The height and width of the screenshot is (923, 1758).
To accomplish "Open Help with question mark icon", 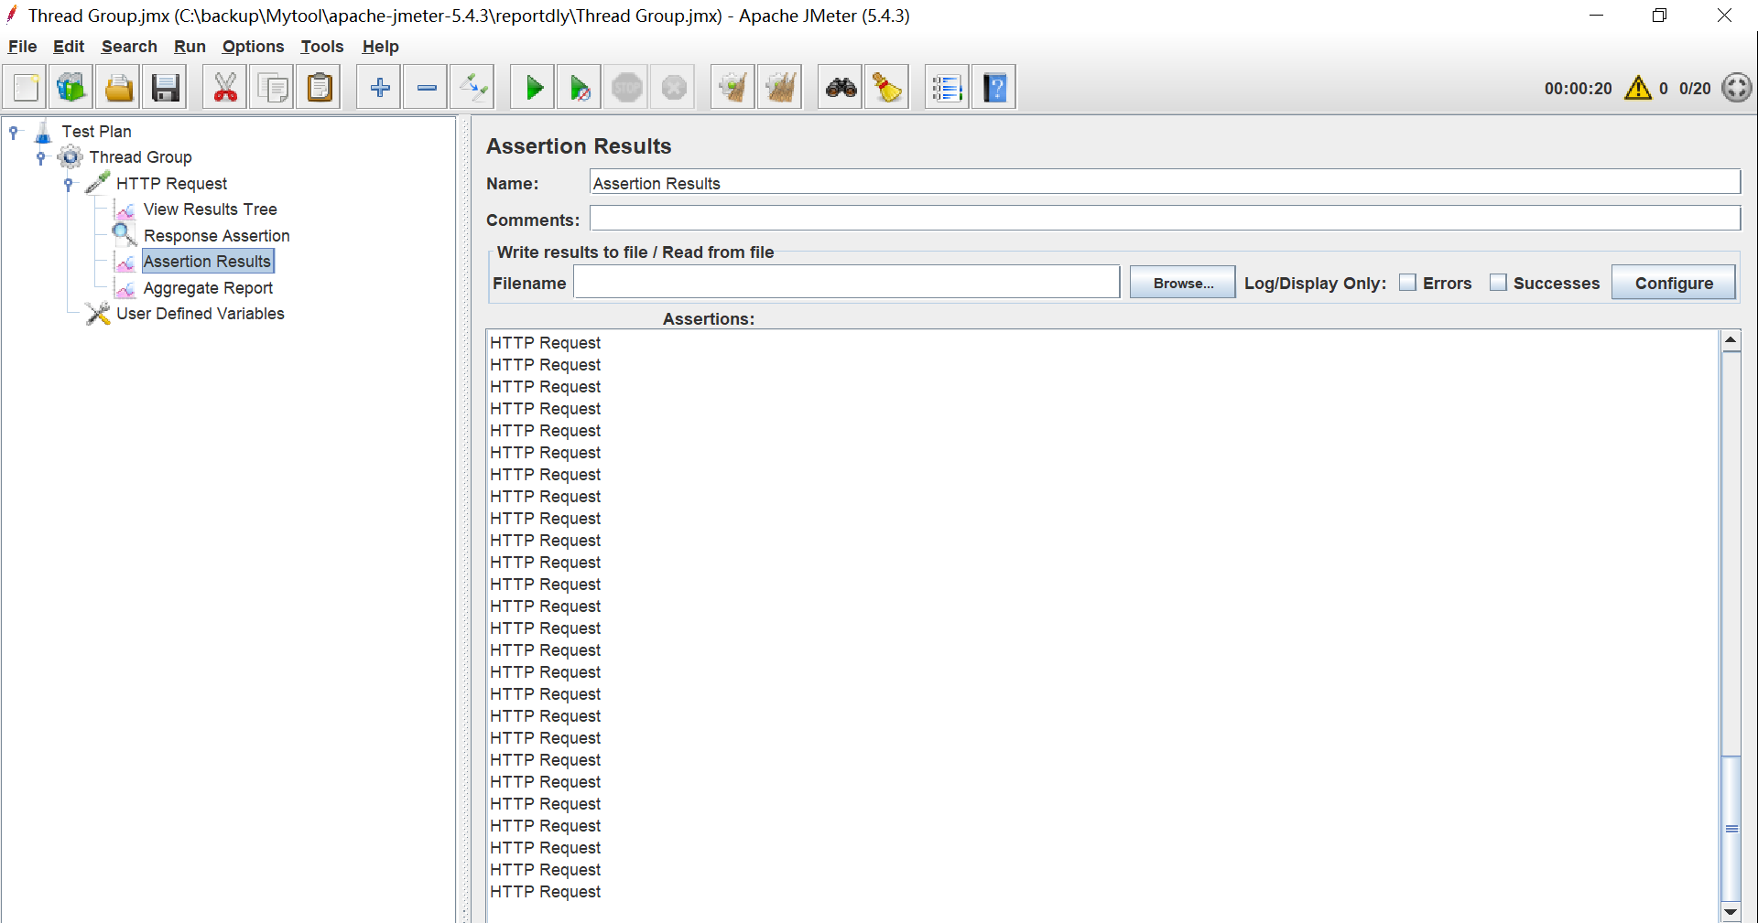I will (x=994, y=88).
